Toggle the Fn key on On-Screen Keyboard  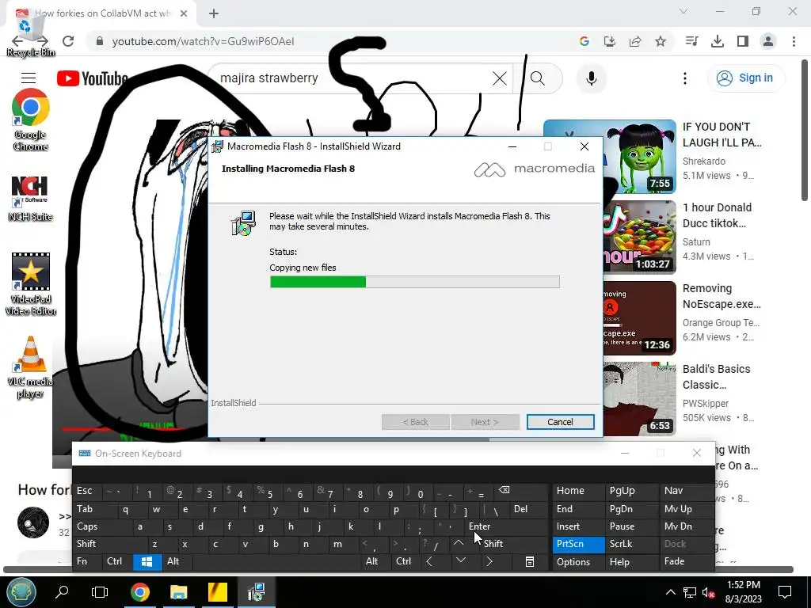pyautogui.click(x=88, y=561)
